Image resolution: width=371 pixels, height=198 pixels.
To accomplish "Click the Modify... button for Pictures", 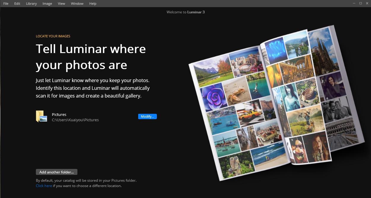I will tap(147, 116).
